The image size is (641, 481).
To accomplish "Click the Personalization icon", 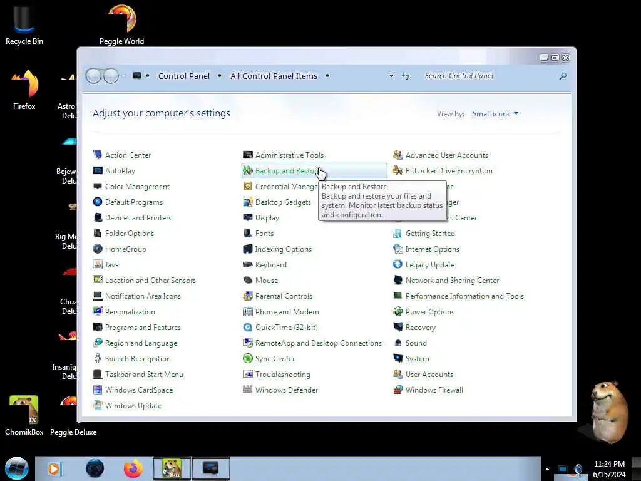I will click(97, 311).
